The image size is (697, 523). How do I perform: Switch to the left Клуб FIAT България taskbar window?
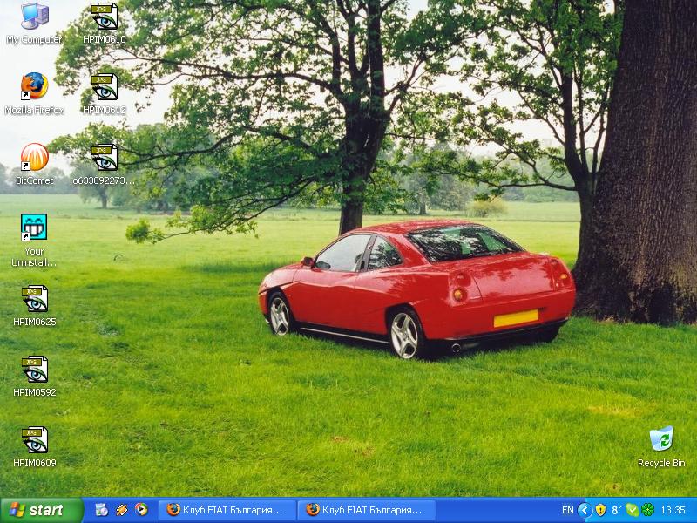click(227, 510)
